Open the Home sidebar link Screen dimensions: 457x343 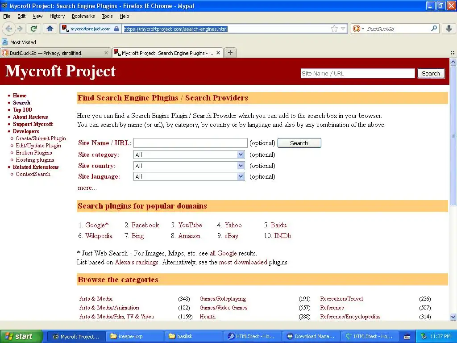(20, 96)
